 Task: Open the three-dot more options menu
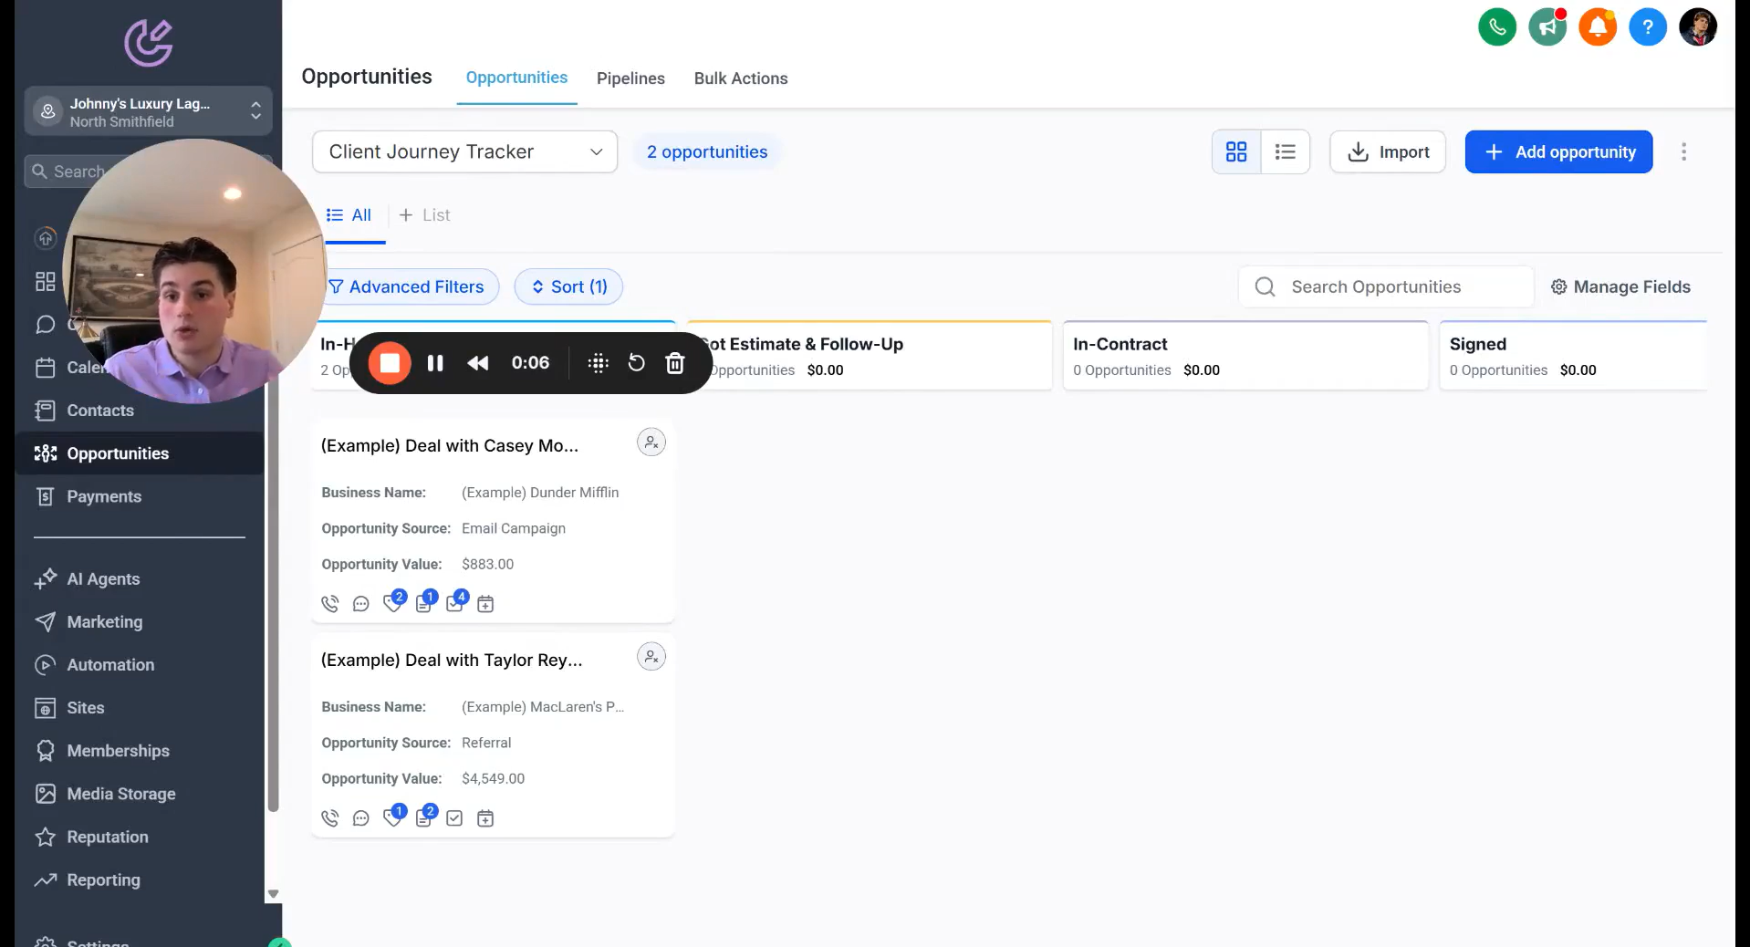[1684, 151]
